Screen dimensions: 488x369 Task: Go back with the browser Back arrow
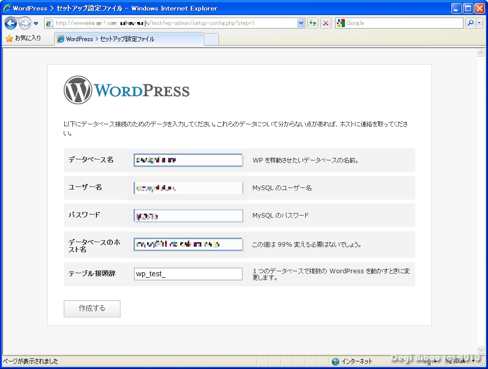click(11, 23)
